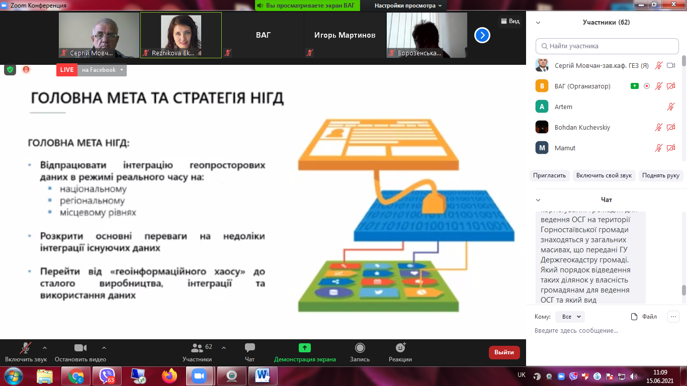This screenshot has height=386, width=687.
Task: Click Mamut avatar in participants list
Action: pos(542,148)
